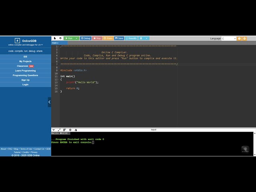Click Sign Up in sidebar
The image size is (256, 192).
coord(26,80)
